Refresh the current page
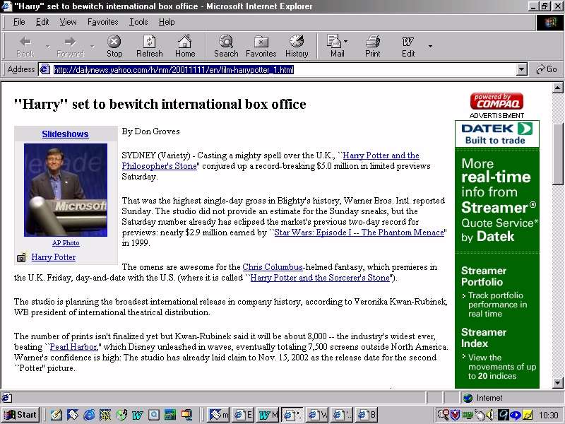Image resolution: width=565 pixels, height=424 pixels. click(150, 47)
